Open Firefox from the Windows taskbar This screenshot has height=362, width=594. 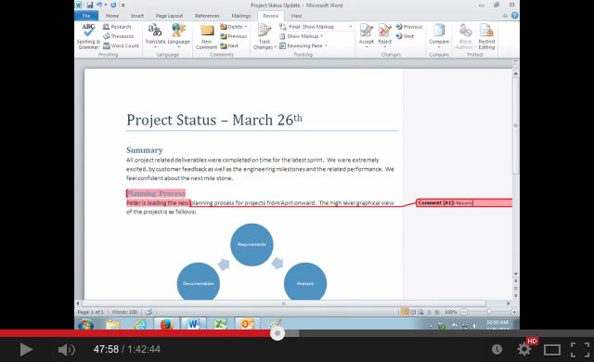point(166,325)
